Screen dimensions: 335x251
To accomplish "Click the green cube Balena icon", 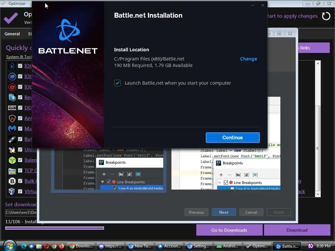I will [12, 160].
